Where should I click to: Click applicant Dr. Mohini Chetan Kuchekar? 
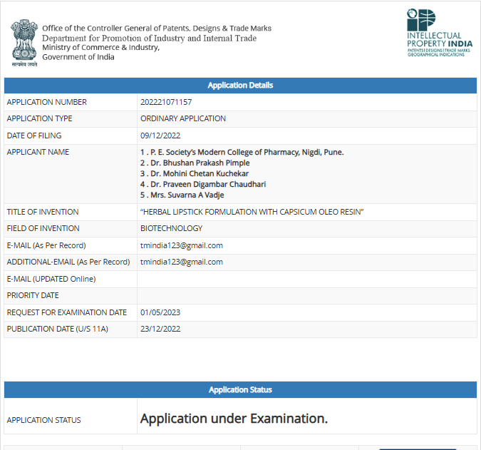(x=195, y=173)
